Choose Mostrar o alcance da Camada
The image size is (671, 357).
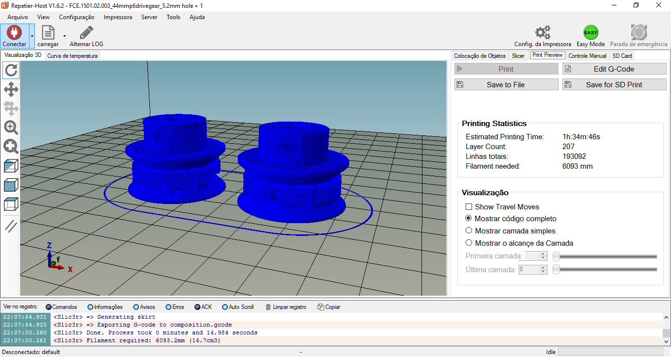click(x=469, y=243)
